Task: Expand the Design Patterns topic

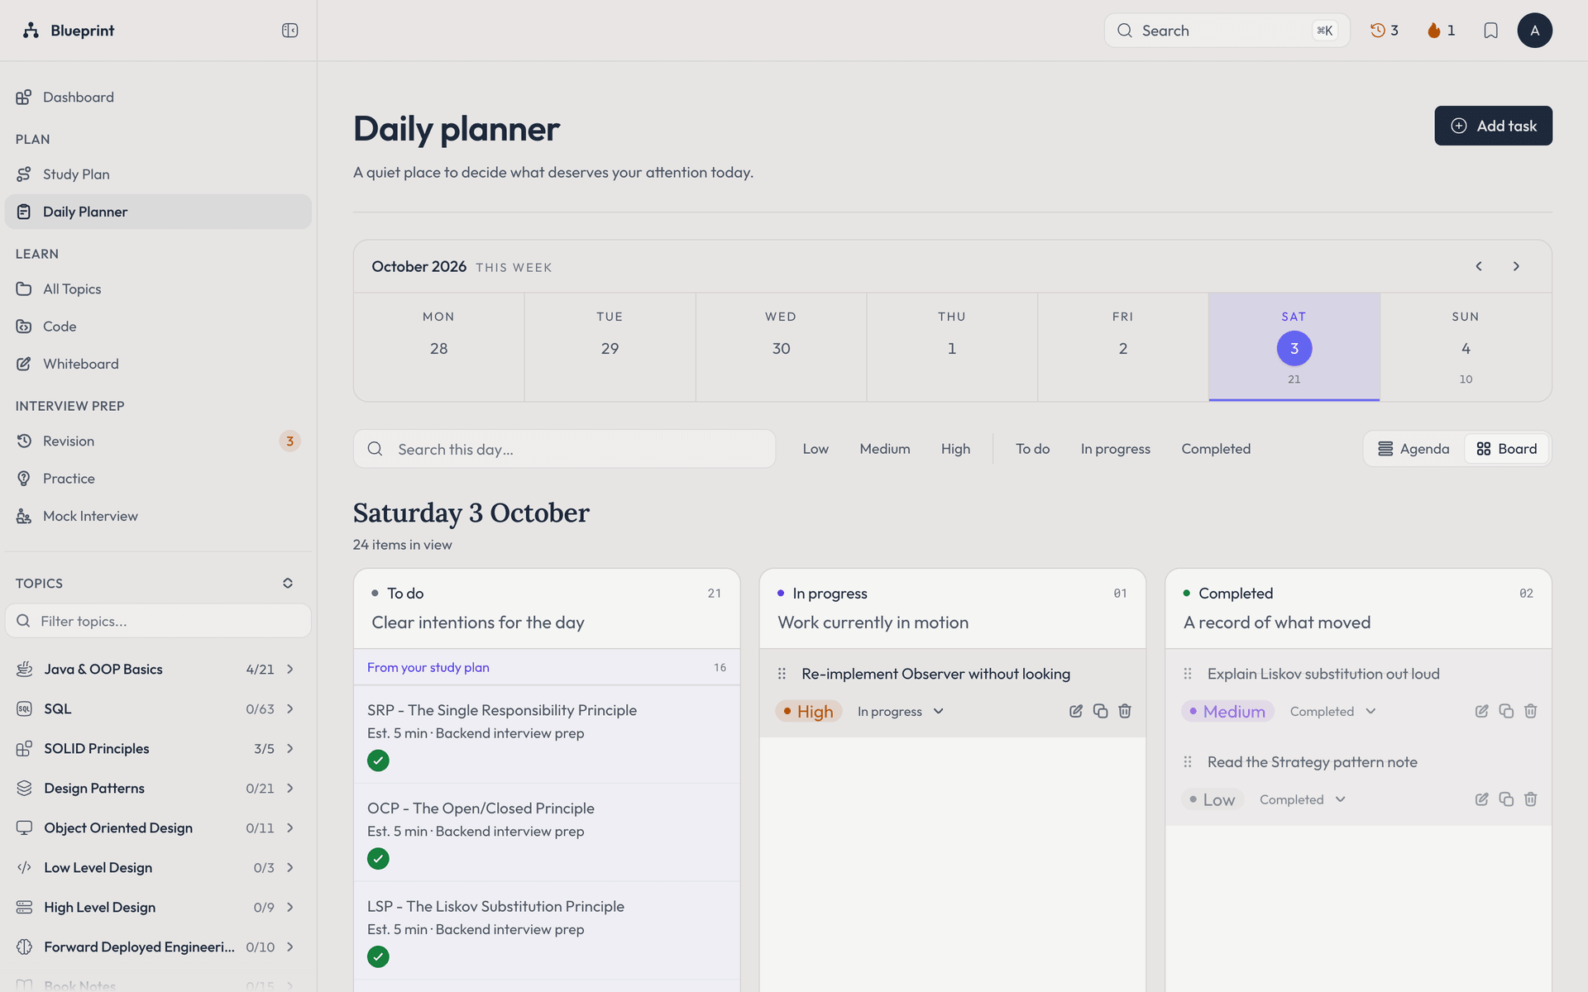Action: tap(290, 789)
